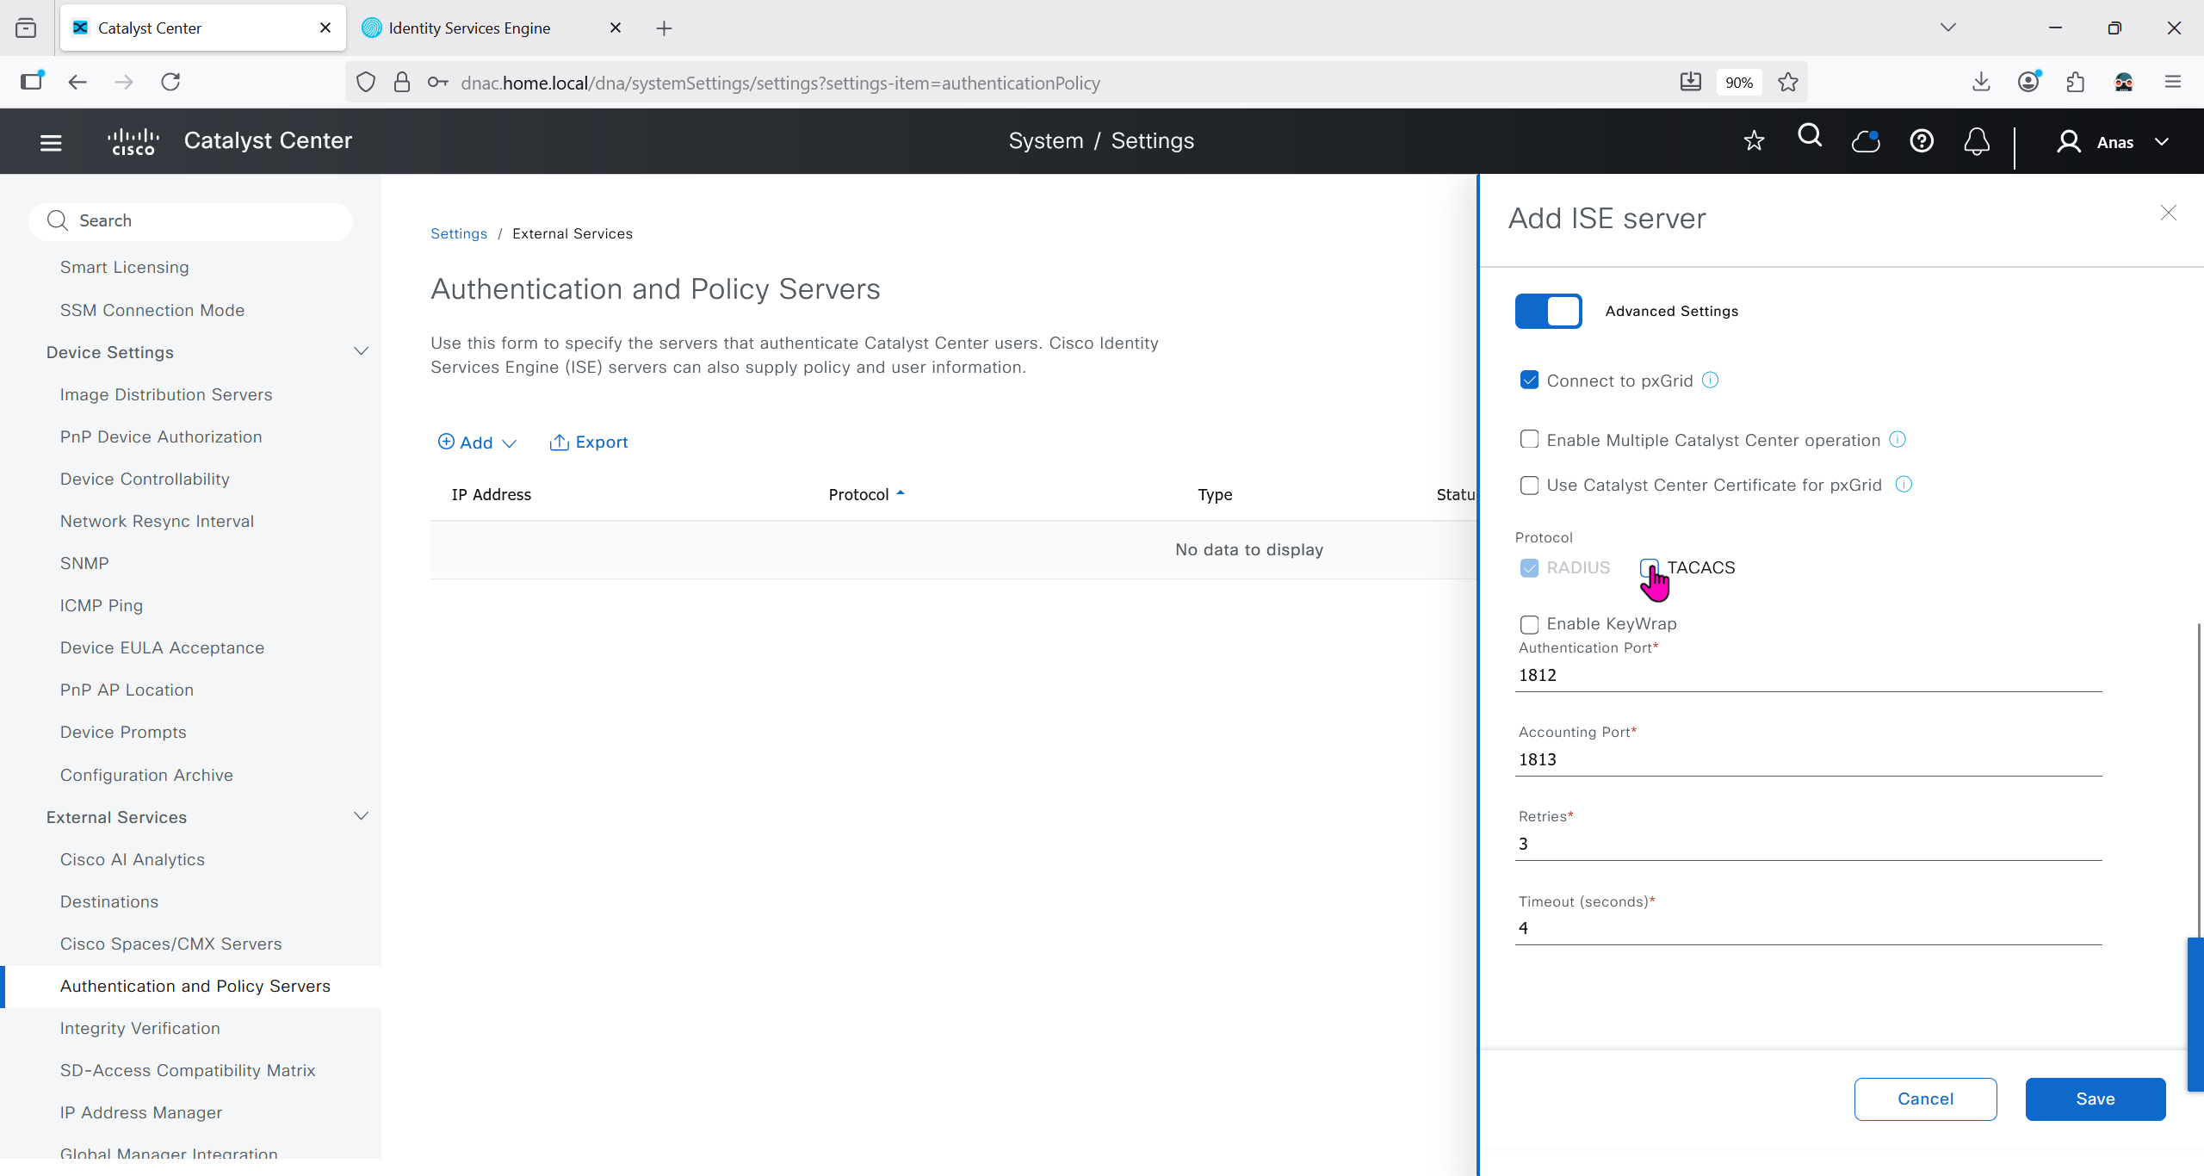The image size is (2204, 1176).
Task: Open the Anas user account dropdown
Action: 2114,142
